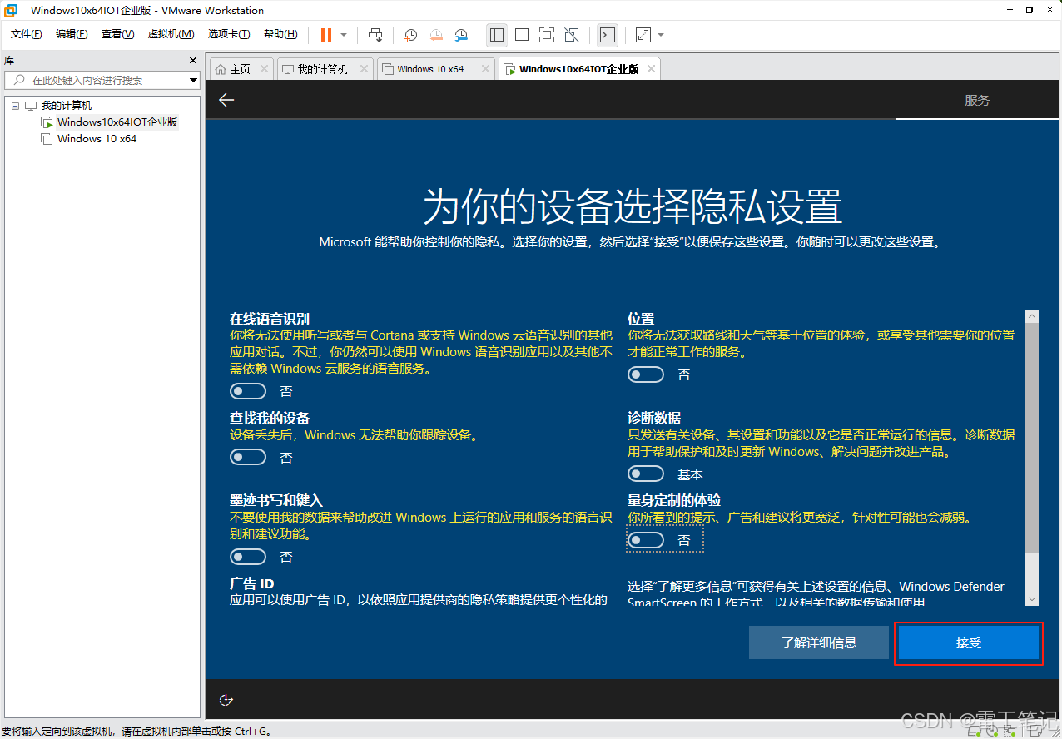Screen dimensions: 1062x739
Task: Click the 位置 heading
Action: click(x=641, y=319)
